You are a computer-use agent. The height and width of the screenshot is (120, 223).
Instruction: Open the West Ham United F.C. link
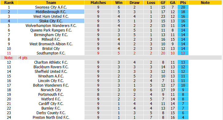pyautogui.click(x=51, y=17)
